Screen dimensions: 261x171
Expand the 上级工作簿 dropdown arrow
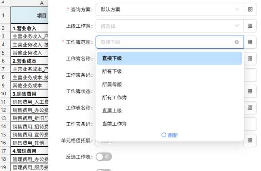pyautogui.click(x=237, y=26)
